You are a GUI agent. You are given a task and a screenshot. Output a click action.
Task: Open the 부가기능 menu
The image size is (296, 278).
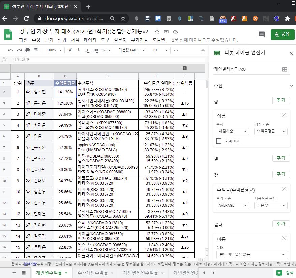pos(140,40)
